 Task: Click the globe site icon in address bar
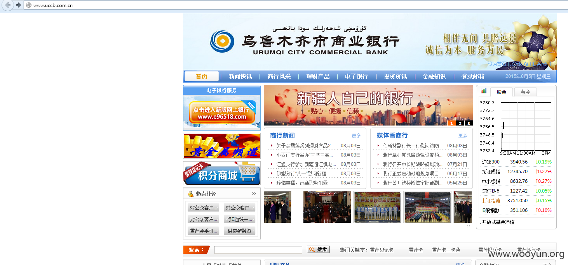28,5
